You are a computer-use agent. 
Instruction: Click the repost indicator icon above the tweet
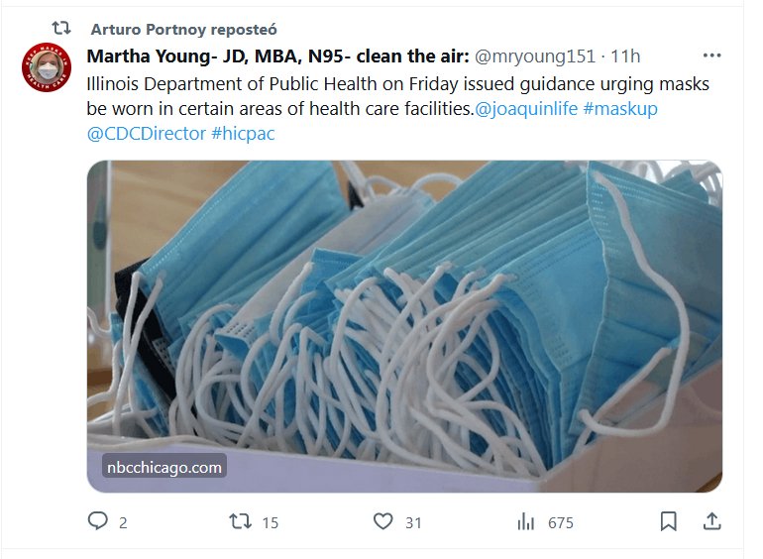(61, 28)
